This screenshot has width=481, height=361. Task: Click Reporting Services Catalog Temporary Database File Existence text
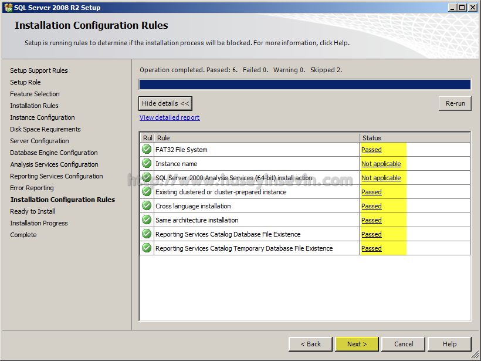(244, 248)
